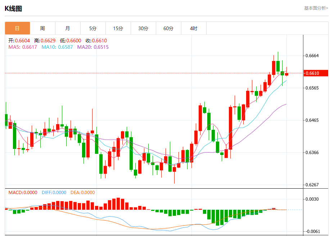Click the 0.0030 MACD axis label

312,199
